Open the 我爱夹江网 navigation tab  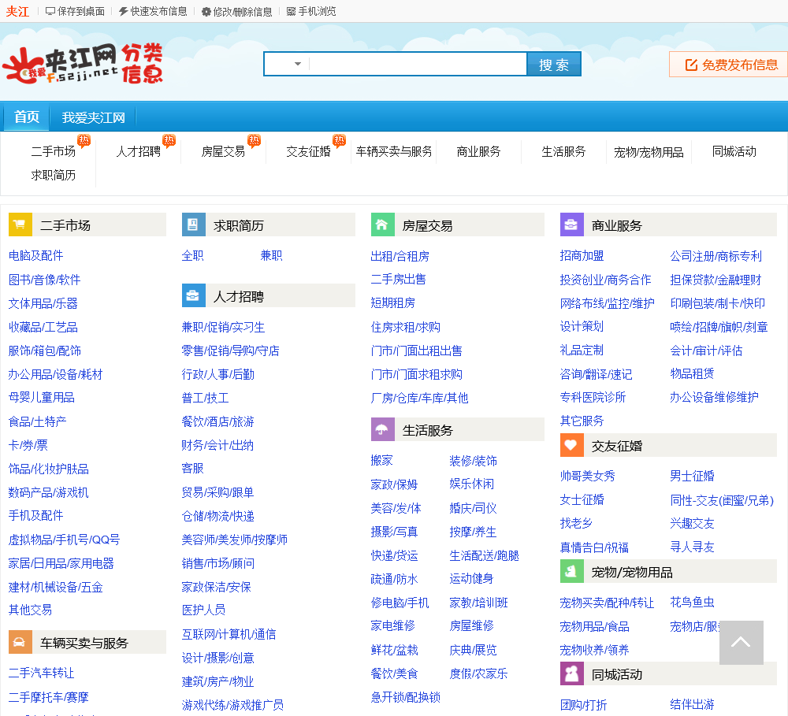(94, 118)
